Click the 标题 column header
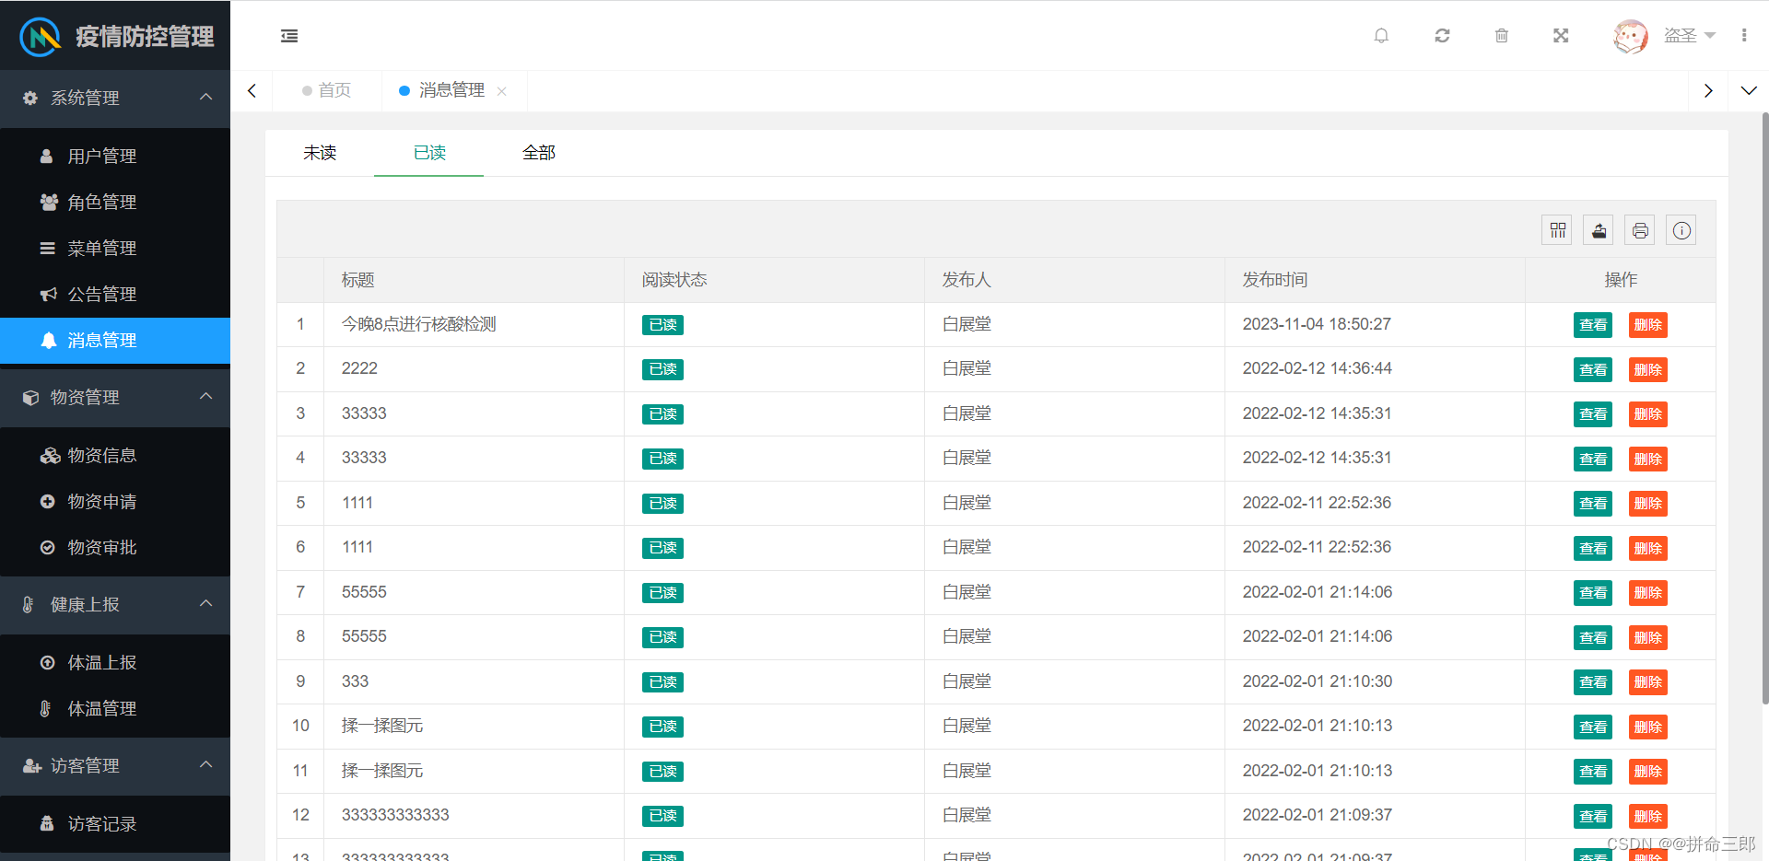Viewport: 1769px width, 861px height. click(474, 280)
